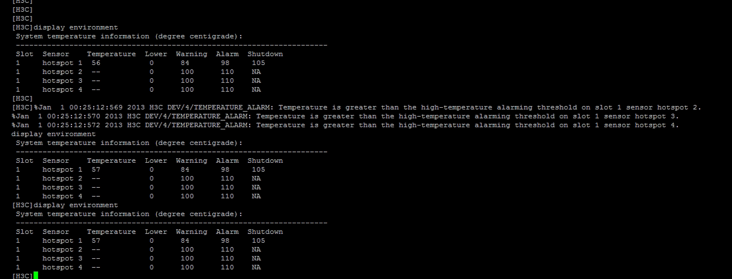This screenshot has width=732, height=279.
Task: Click the green cursor at the last prompt
Action: click(x=36, y=276)
